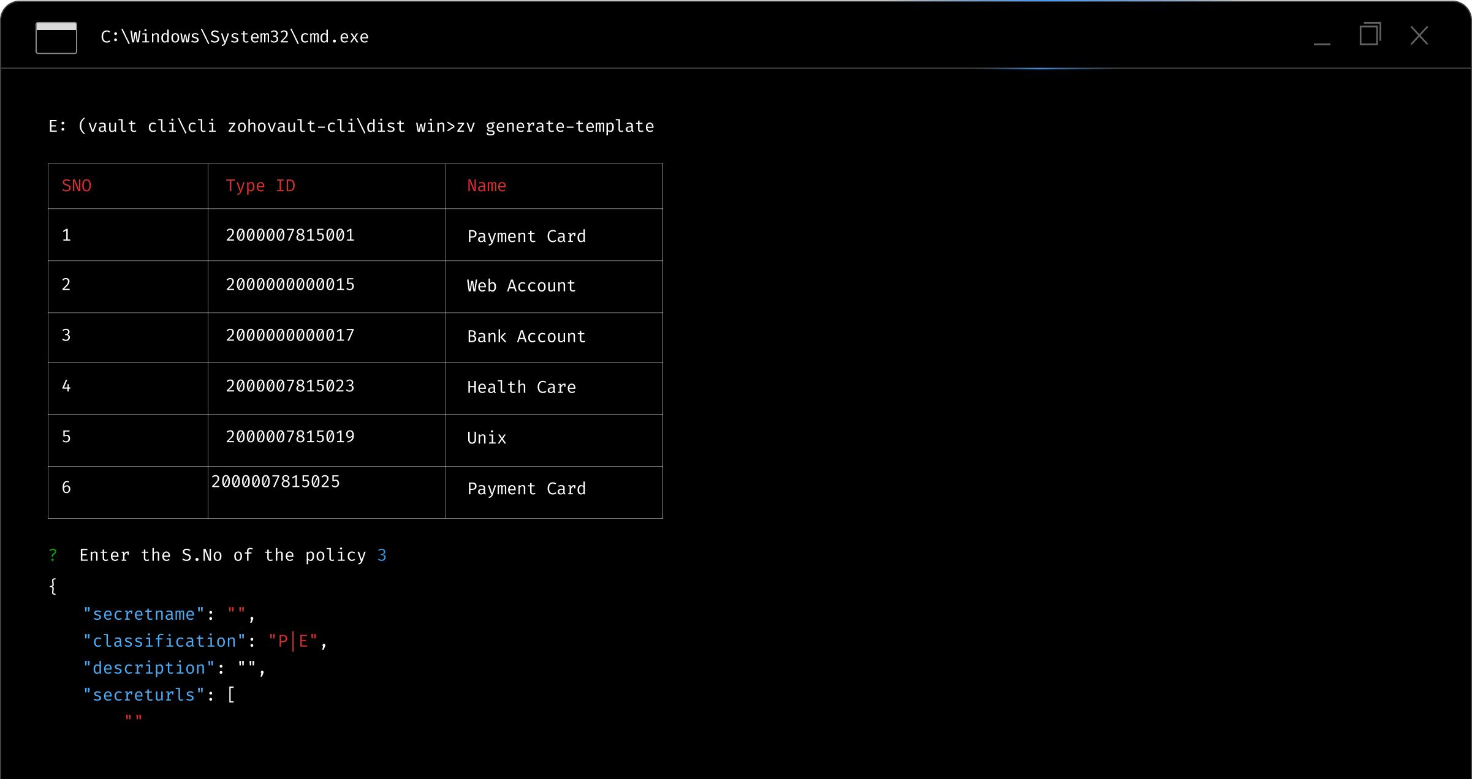Click the Type ID column header
1472x779 pixels.
(260, 186)
